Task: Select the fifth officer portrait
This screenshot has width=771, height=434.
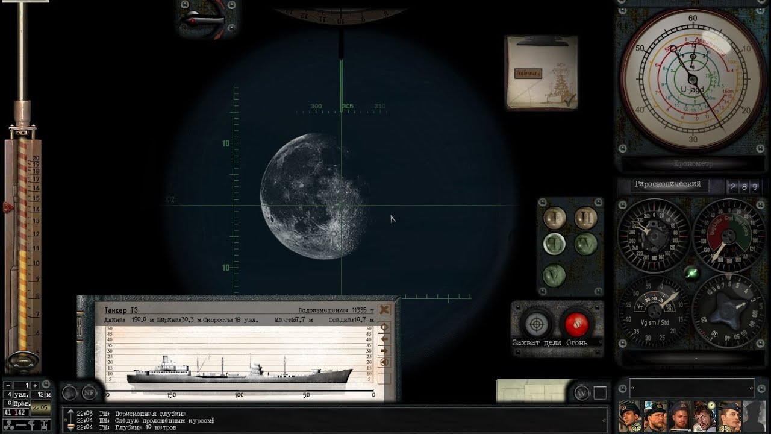Action: pyautogui.click(x=729, y=416)
